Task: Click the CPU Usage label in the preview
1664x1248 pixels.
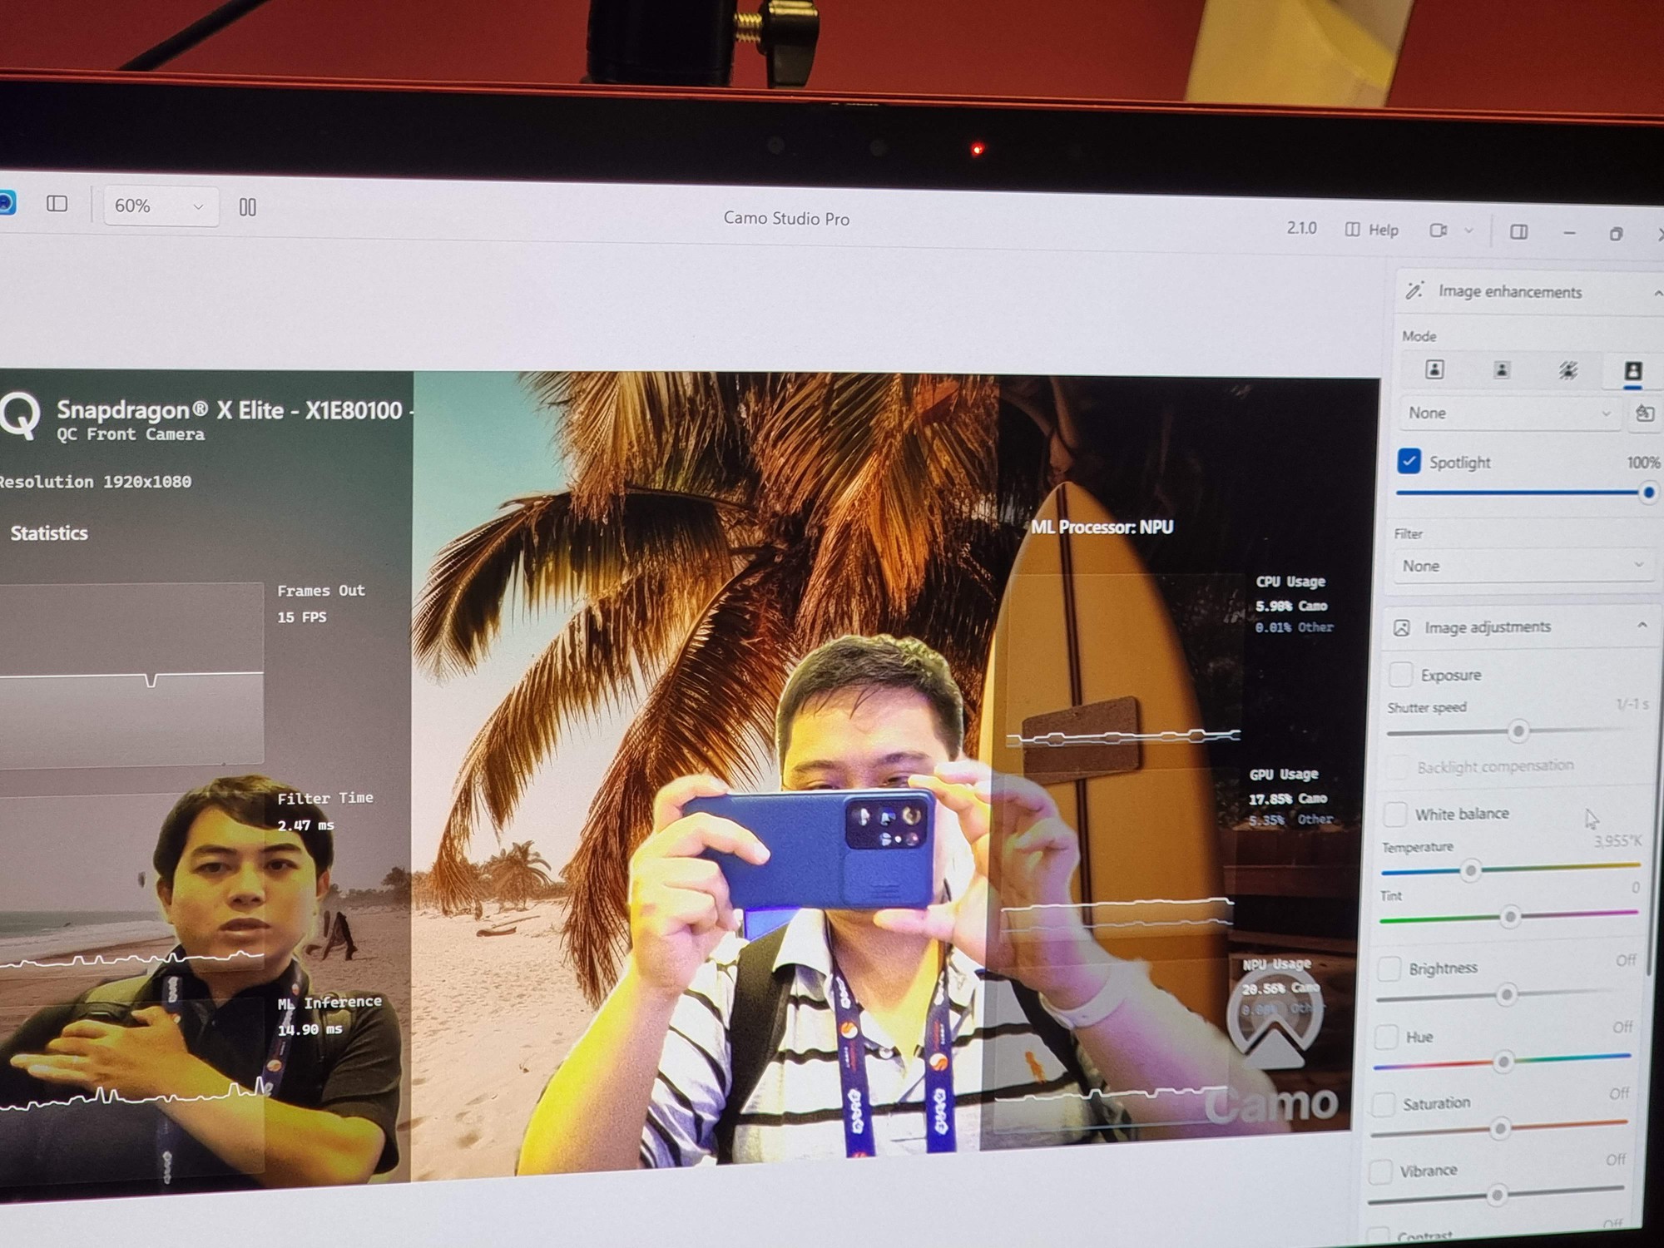Action: click(x=1290, y=582)
